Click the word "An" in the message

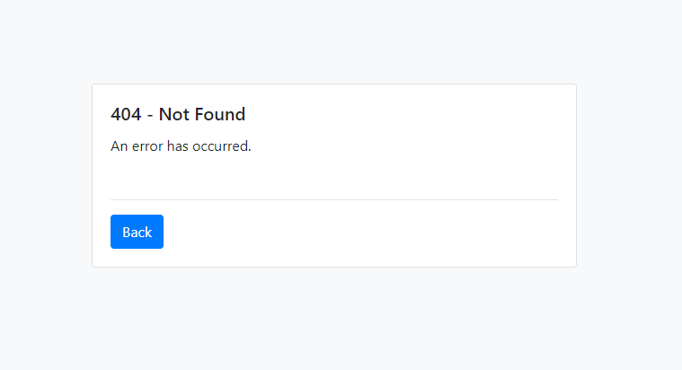pos(119,146)
